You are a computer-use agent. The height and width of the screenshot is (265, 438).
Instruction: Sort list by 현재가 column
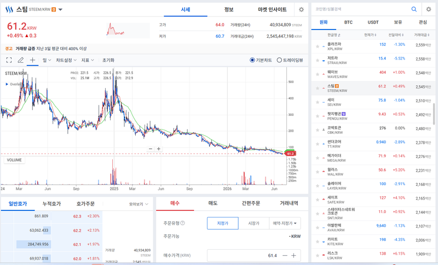tap(370, 35)
